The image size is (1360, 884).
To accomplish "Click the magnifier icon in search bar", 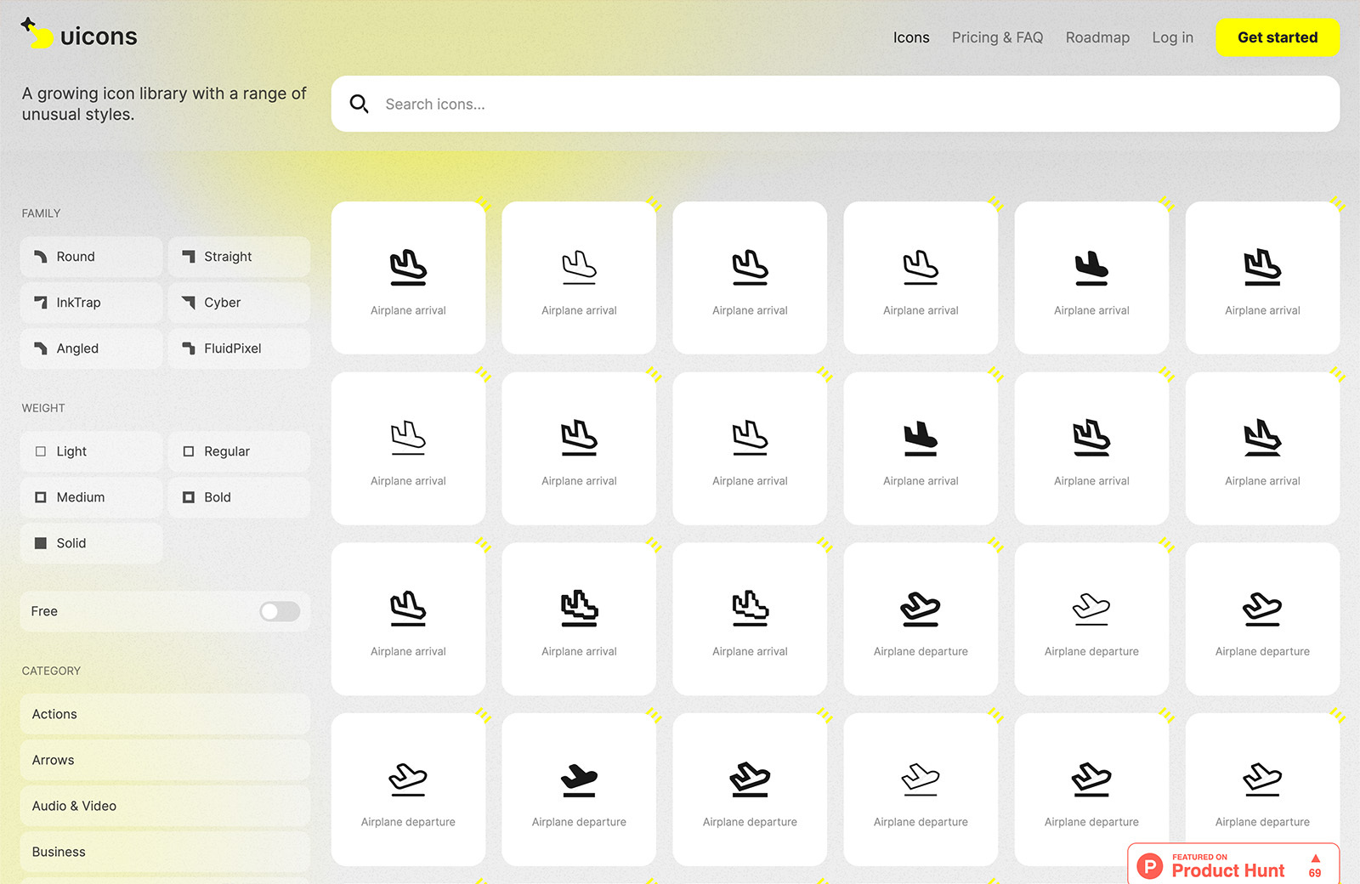I will (x=359, y=104).
